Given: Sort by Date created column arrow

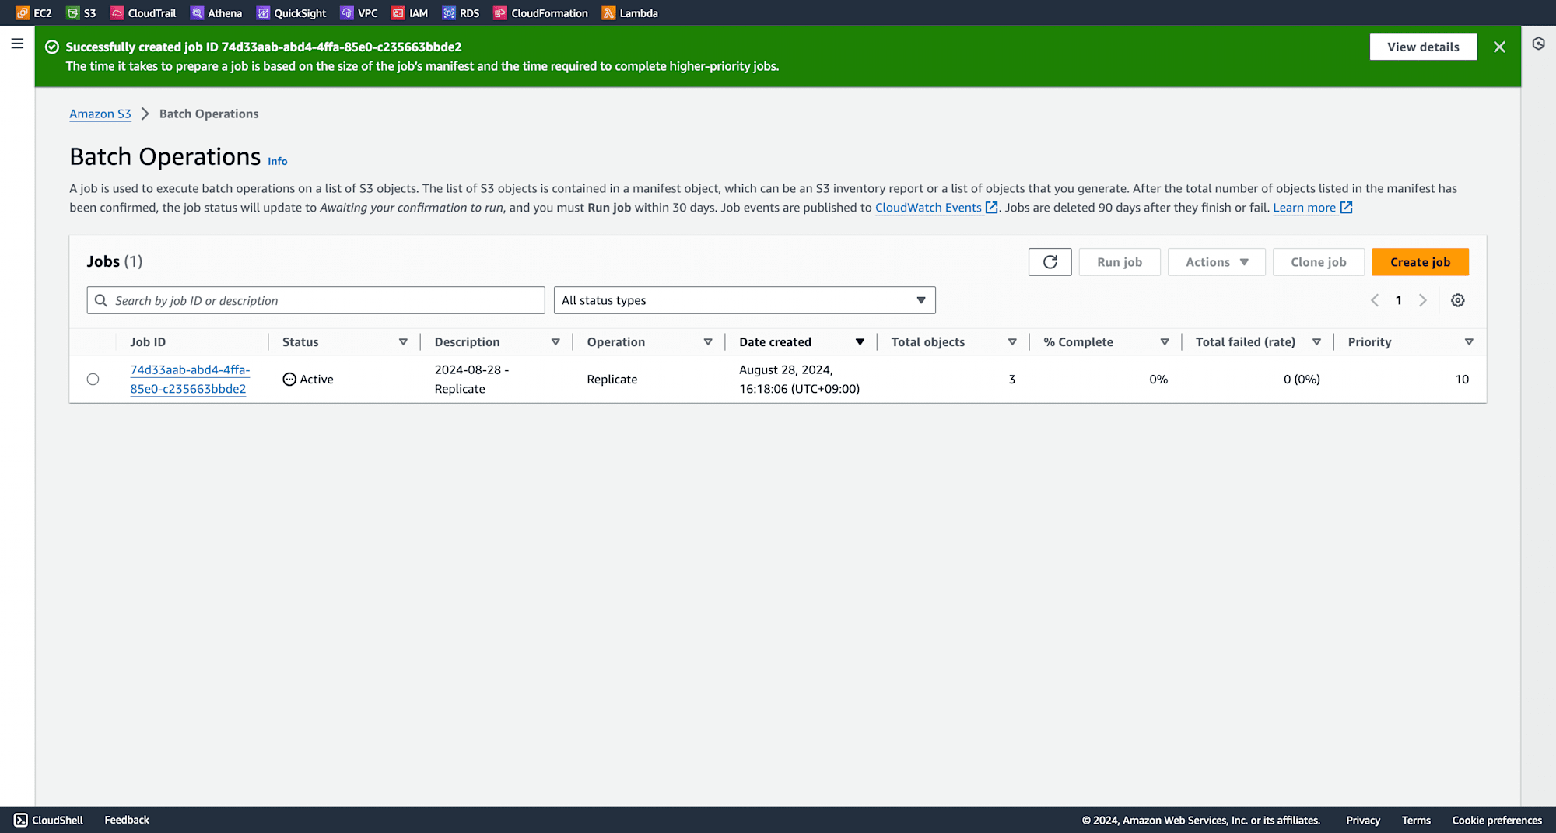Looking at the screenshot, I should pos(860,342).
